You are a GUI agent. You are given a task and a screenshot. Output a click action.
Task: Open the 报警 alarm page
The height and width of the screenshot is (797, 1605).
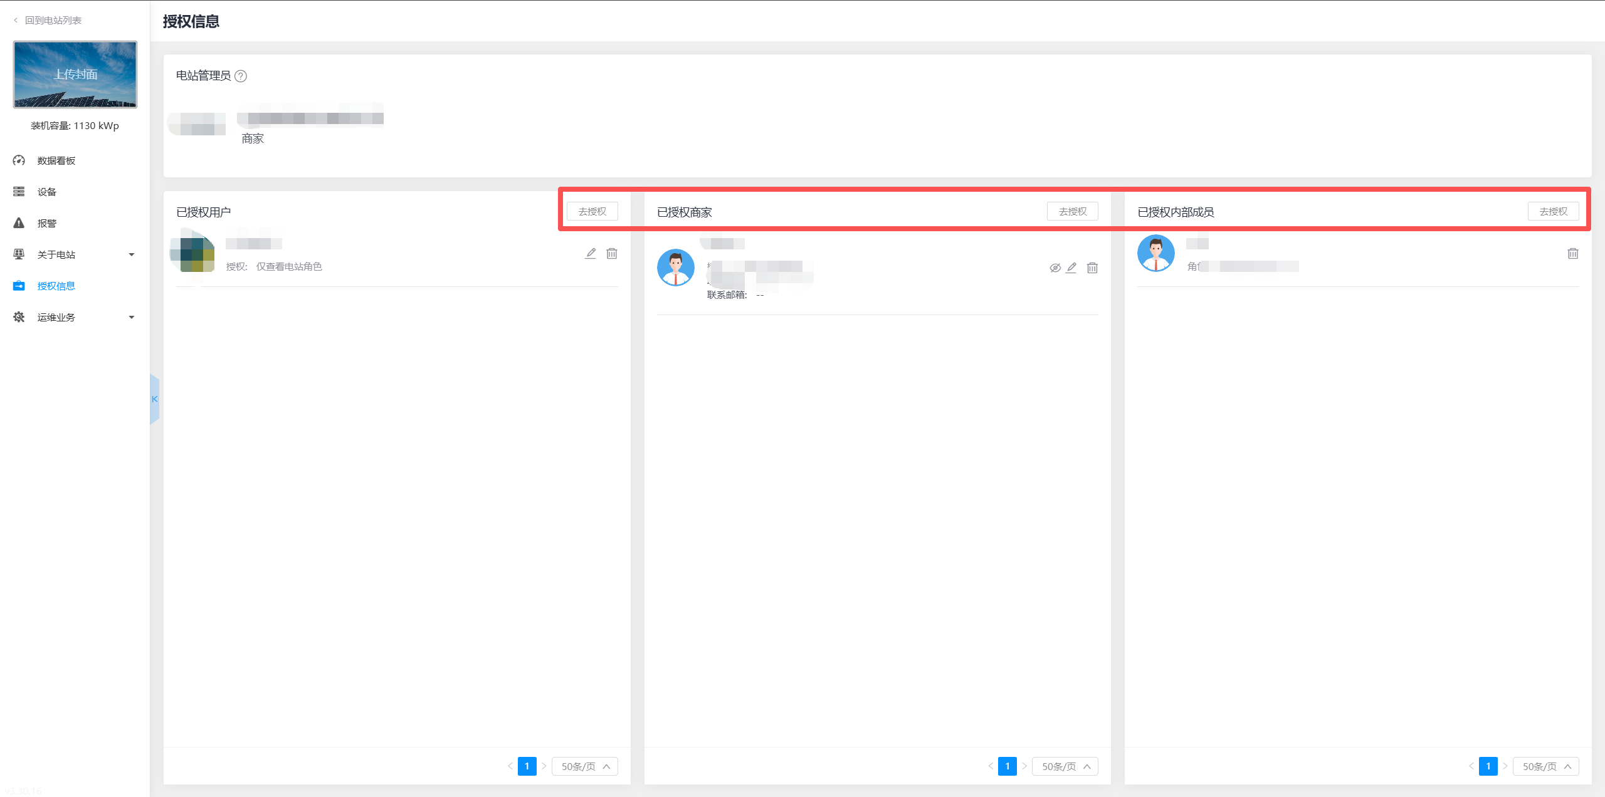point(47,223)
